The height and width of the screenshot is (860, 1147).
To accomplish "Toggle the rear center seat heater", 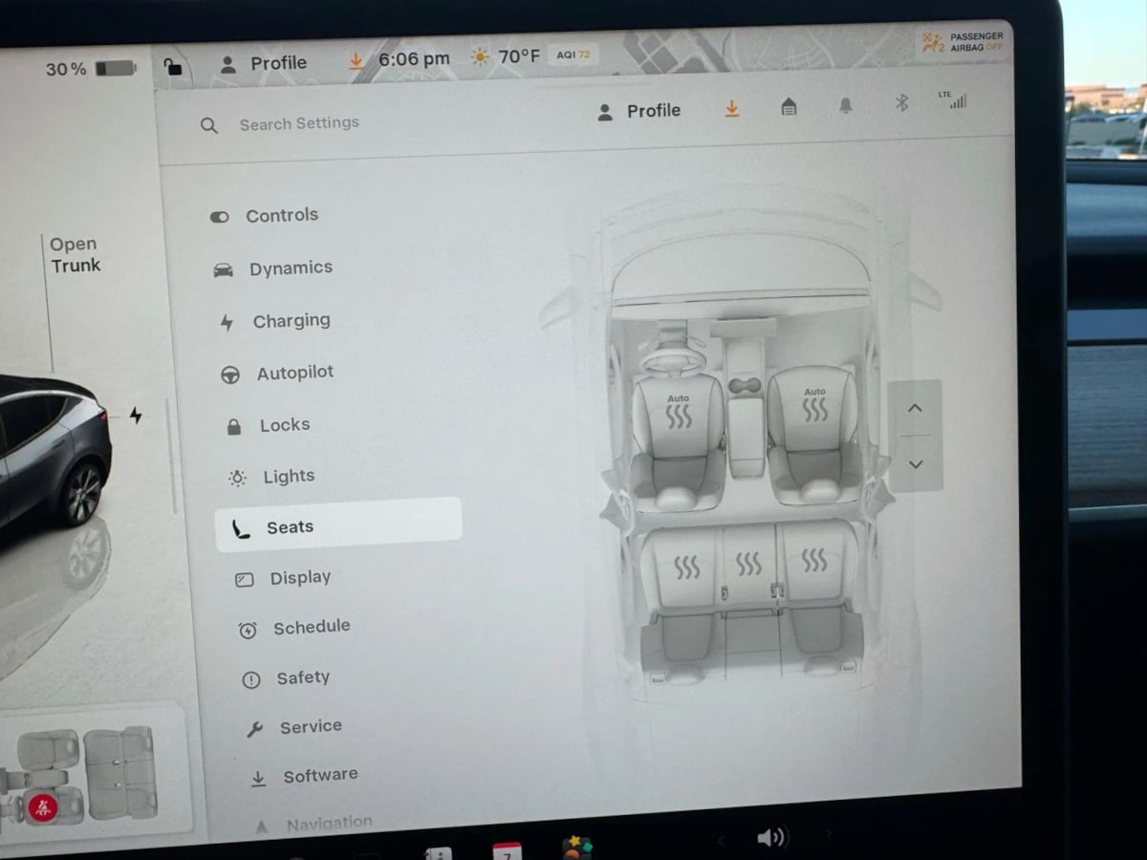I will coord(748,564).
